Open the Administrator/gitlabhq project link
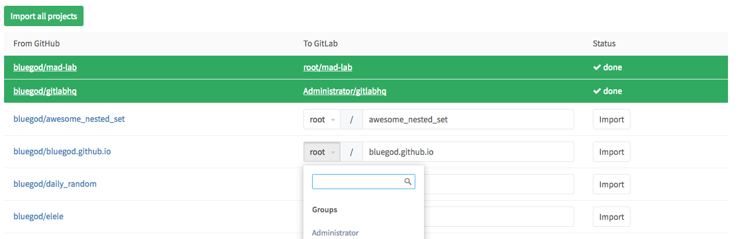This screenshot has height=239, width=739. click(x=345, y=91)
